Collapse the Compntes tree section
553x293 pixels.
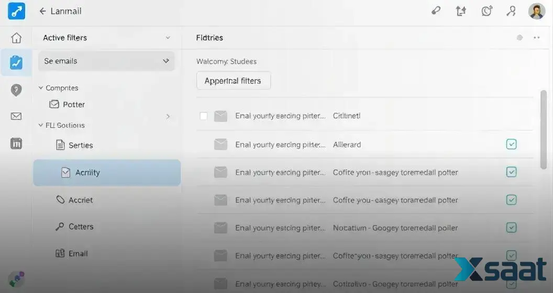(41, 88)
